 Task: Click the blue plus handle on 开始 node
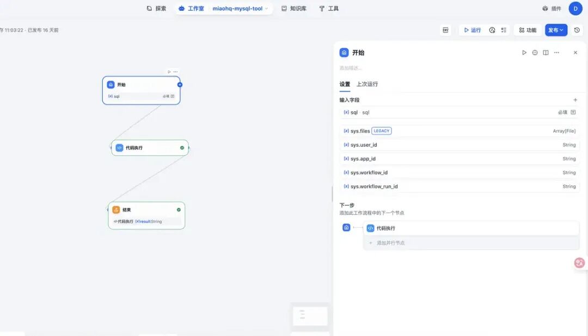tap(180, 85)
